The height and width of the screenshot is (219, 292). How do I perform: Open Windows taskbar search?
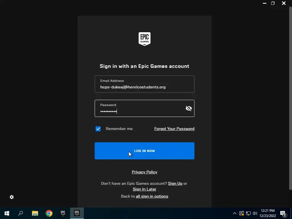(x=21, y=213)
